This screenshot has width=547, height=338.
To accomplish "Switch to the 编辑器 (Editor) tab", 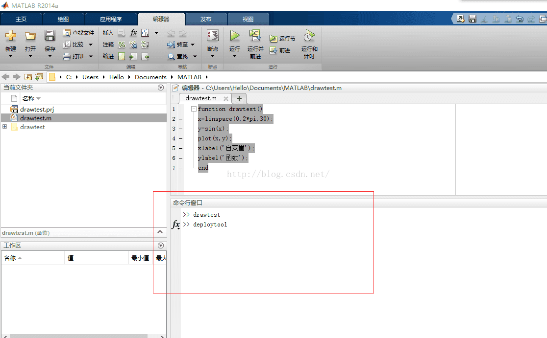I will [x=161, y=19].
